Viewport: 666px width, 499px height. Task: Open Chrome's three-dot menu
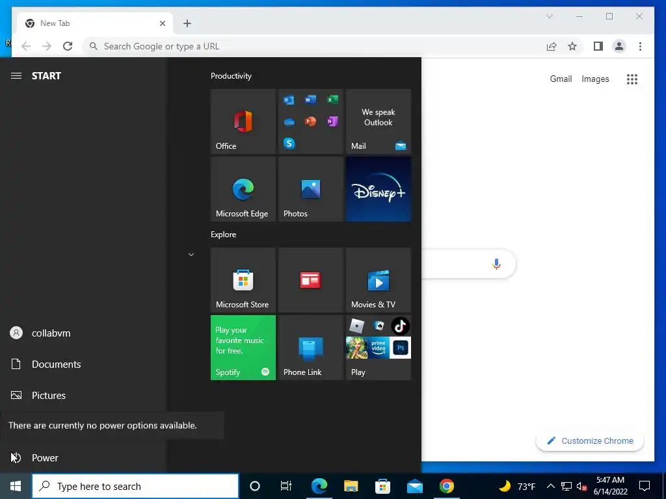[640, 46]
